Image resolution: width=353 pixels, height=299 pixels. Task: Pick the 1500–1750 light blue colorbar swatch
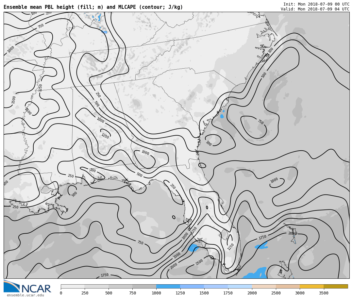(x=216, y=286)
